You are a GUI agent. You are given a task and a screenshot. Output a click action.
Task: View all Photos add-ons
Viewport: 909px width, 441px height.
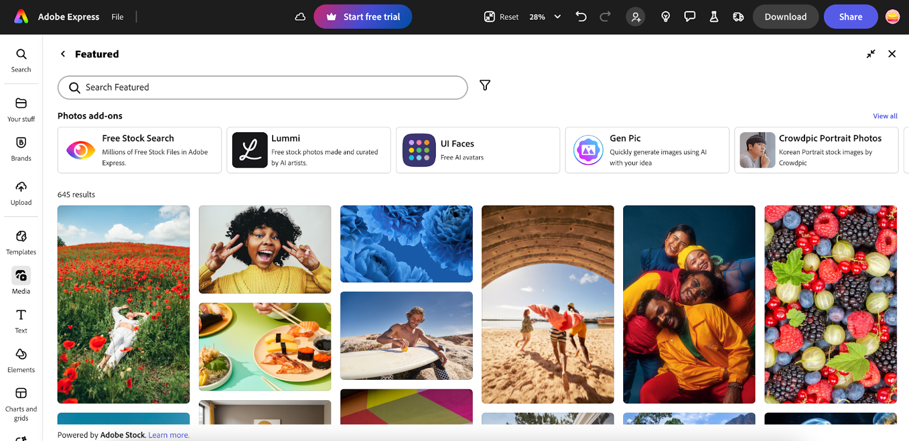click(885, 116)
